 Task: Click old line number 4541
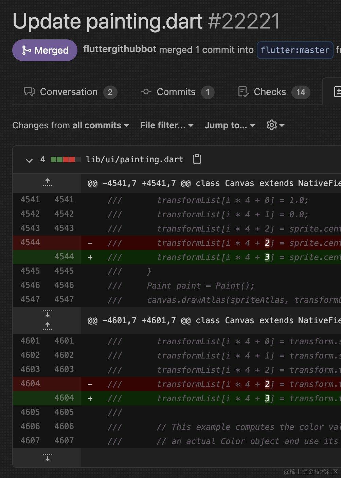click(30, 200)
